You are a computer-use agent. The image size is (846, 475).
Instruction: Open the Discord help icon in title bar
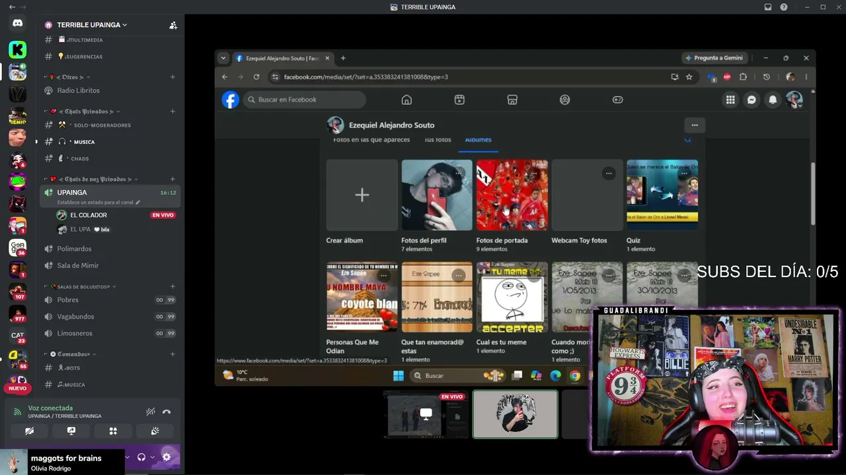pyautogui.click(x=784, y=7)
